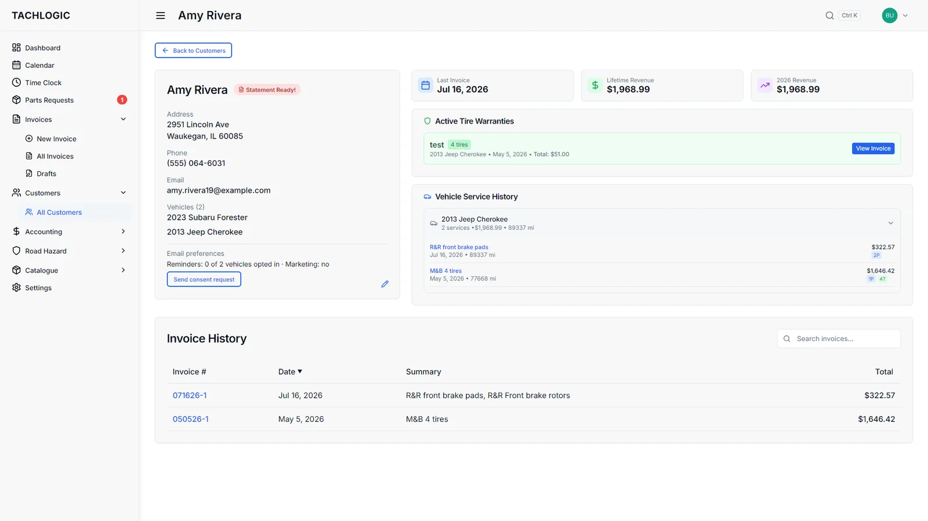Screen dimensions: 928x521
Task: Click the TACHLOGIC logo
Action: tap(41, 16)
